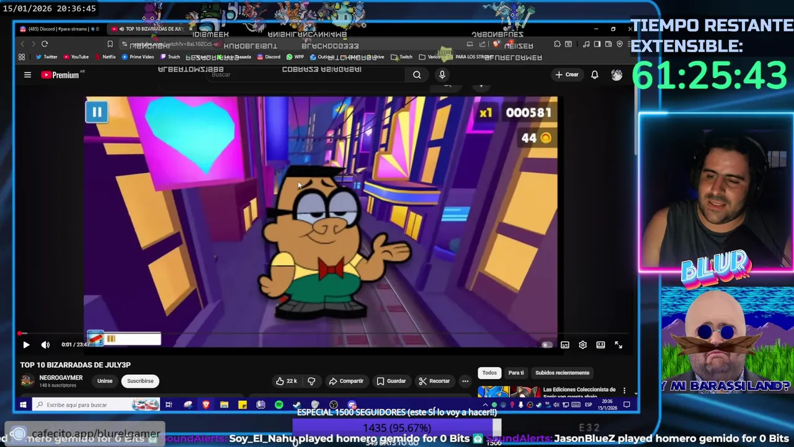Focus the YouTube Buscar search field
The image size is (794, 447).
307,75
